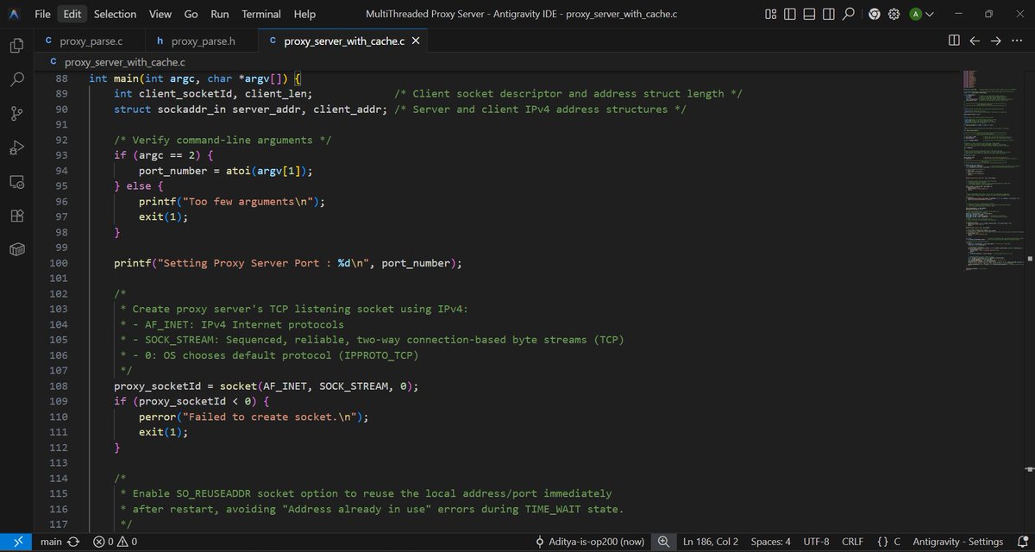Click the green account avatar A

(914, 14)
